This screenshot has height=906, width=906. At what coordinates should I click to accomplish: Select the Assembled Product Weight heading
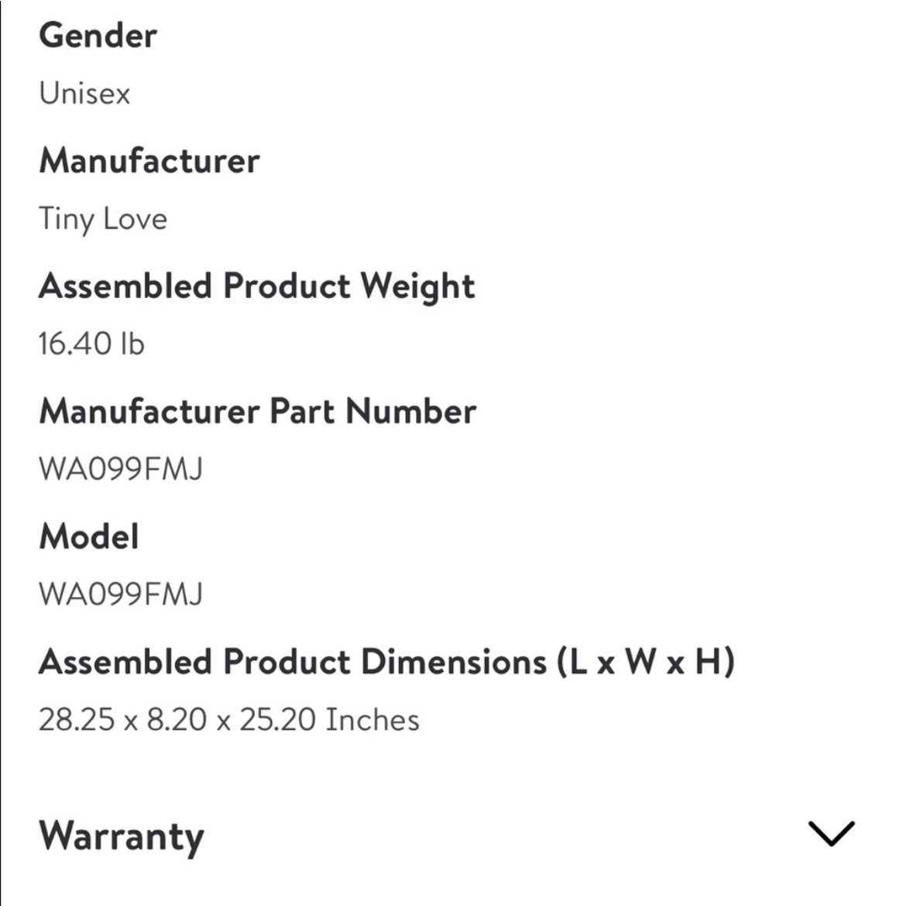pos(256,287)
